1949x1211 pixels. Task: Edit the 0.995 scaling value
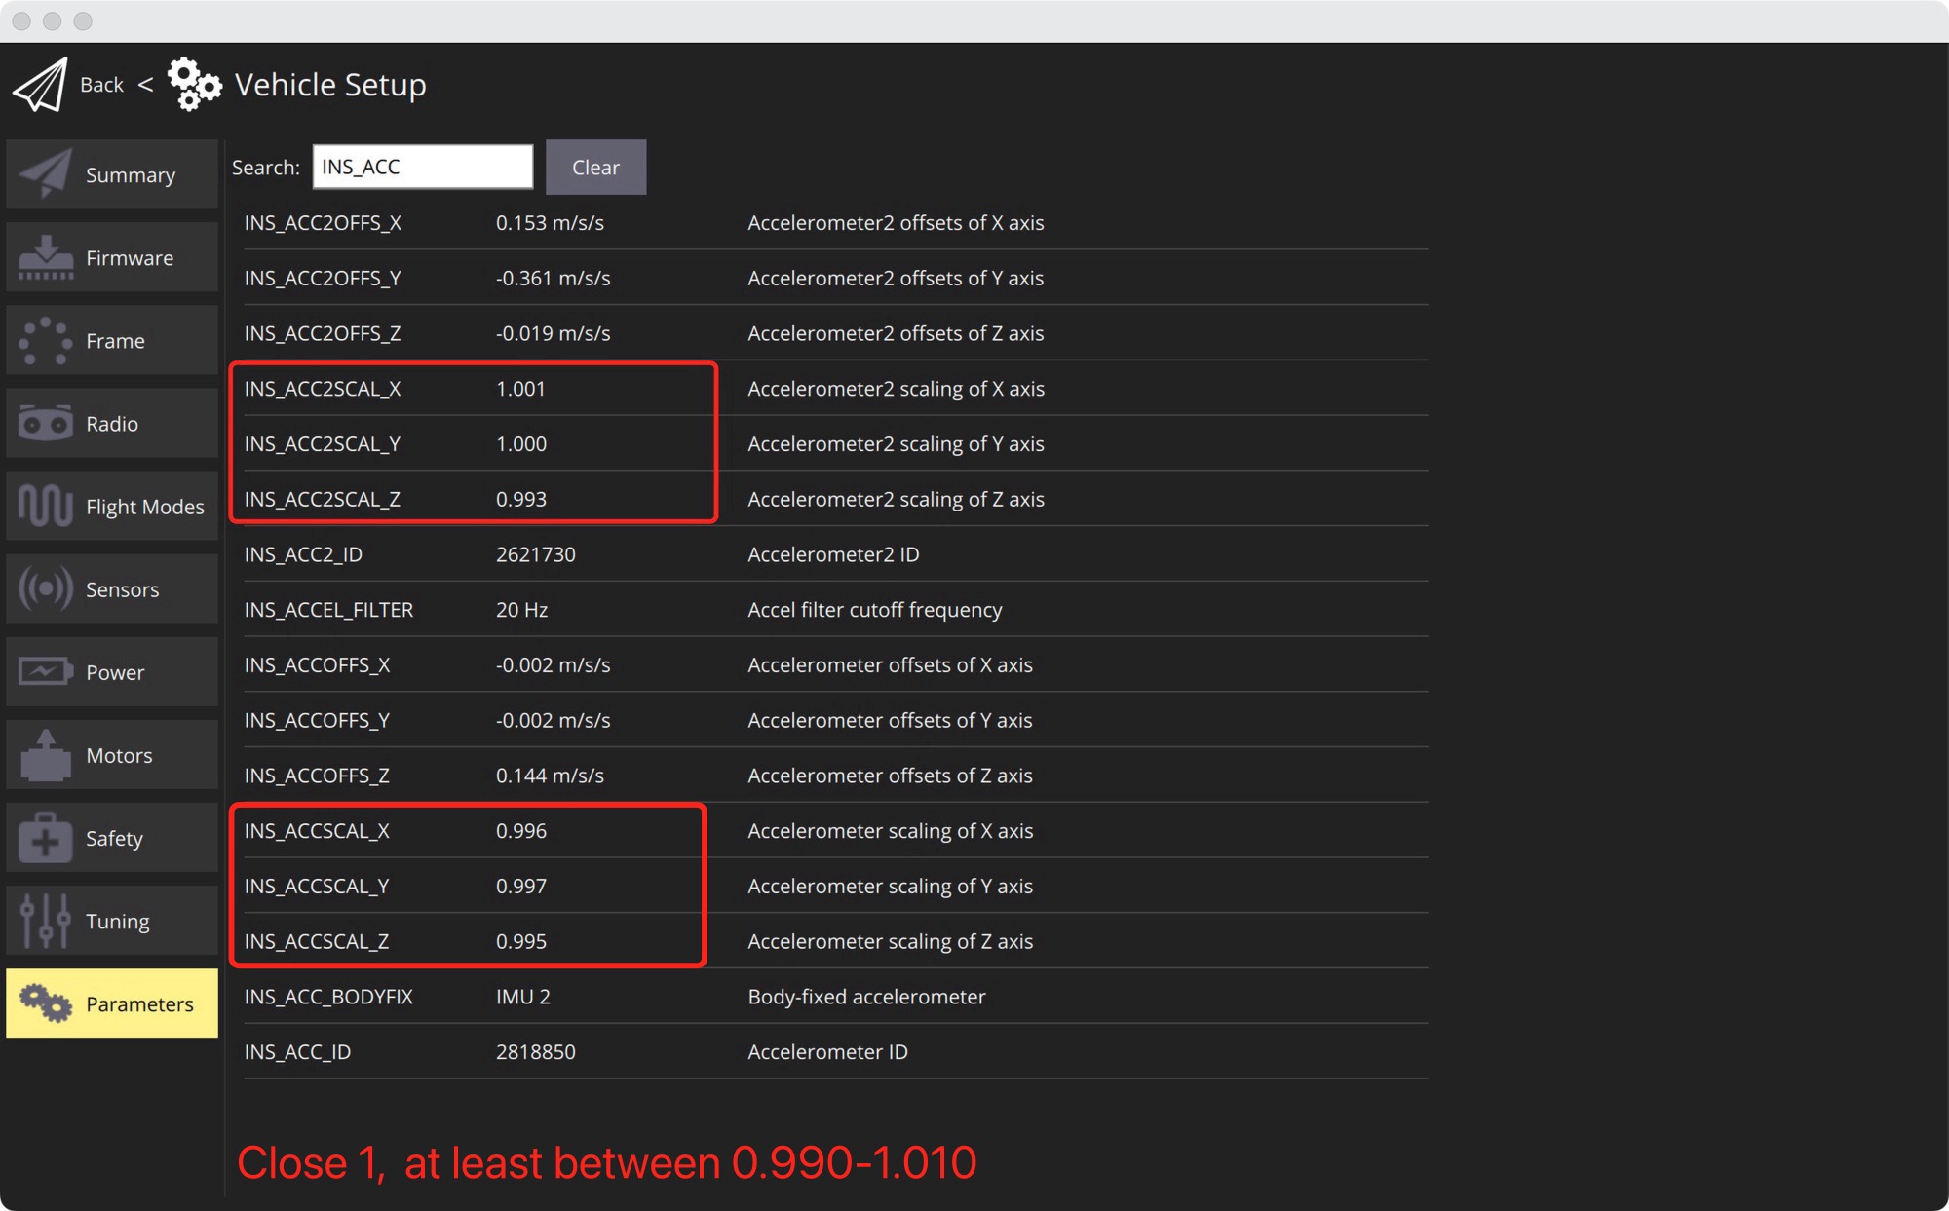click(x=521, y=941)
